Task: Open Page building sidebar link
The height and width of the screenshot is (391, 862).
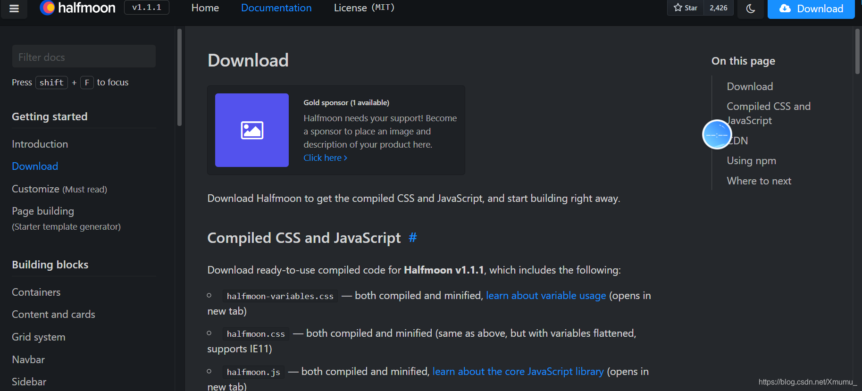Action: tap(66, 218)
